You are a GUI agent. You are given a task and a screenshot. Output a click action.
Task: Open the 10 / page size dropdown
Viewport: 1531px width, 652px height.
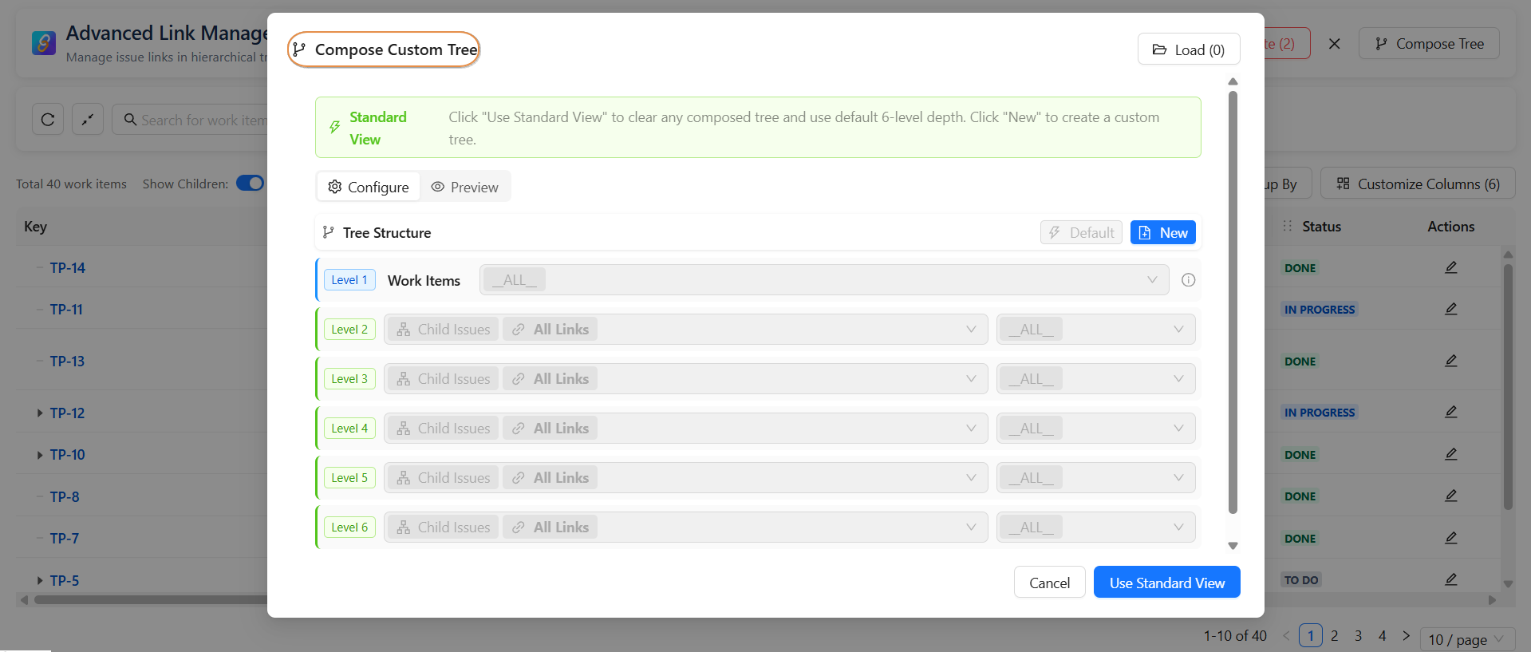click(x=1467, y=639)
